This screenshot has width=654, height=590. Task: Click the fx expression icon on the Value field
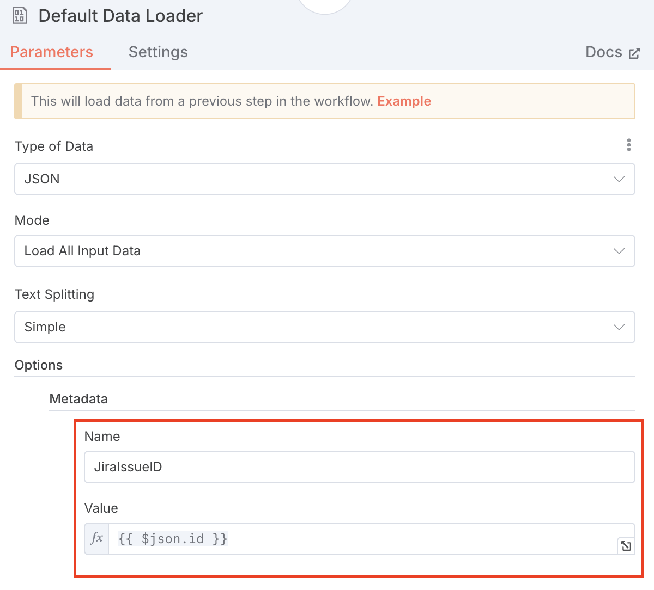coord(96,538)
